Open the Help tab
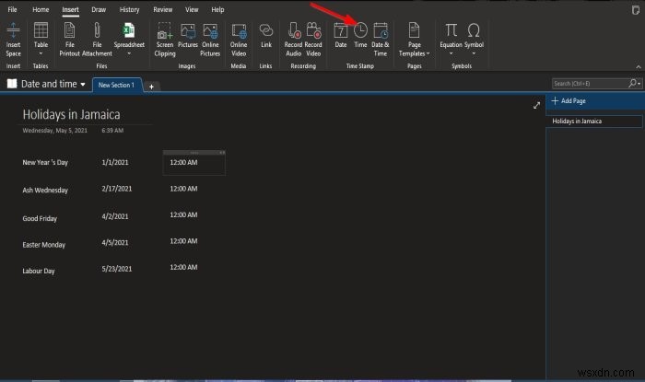The height and width of the screenshot is (382, 645). pos(218,9)
